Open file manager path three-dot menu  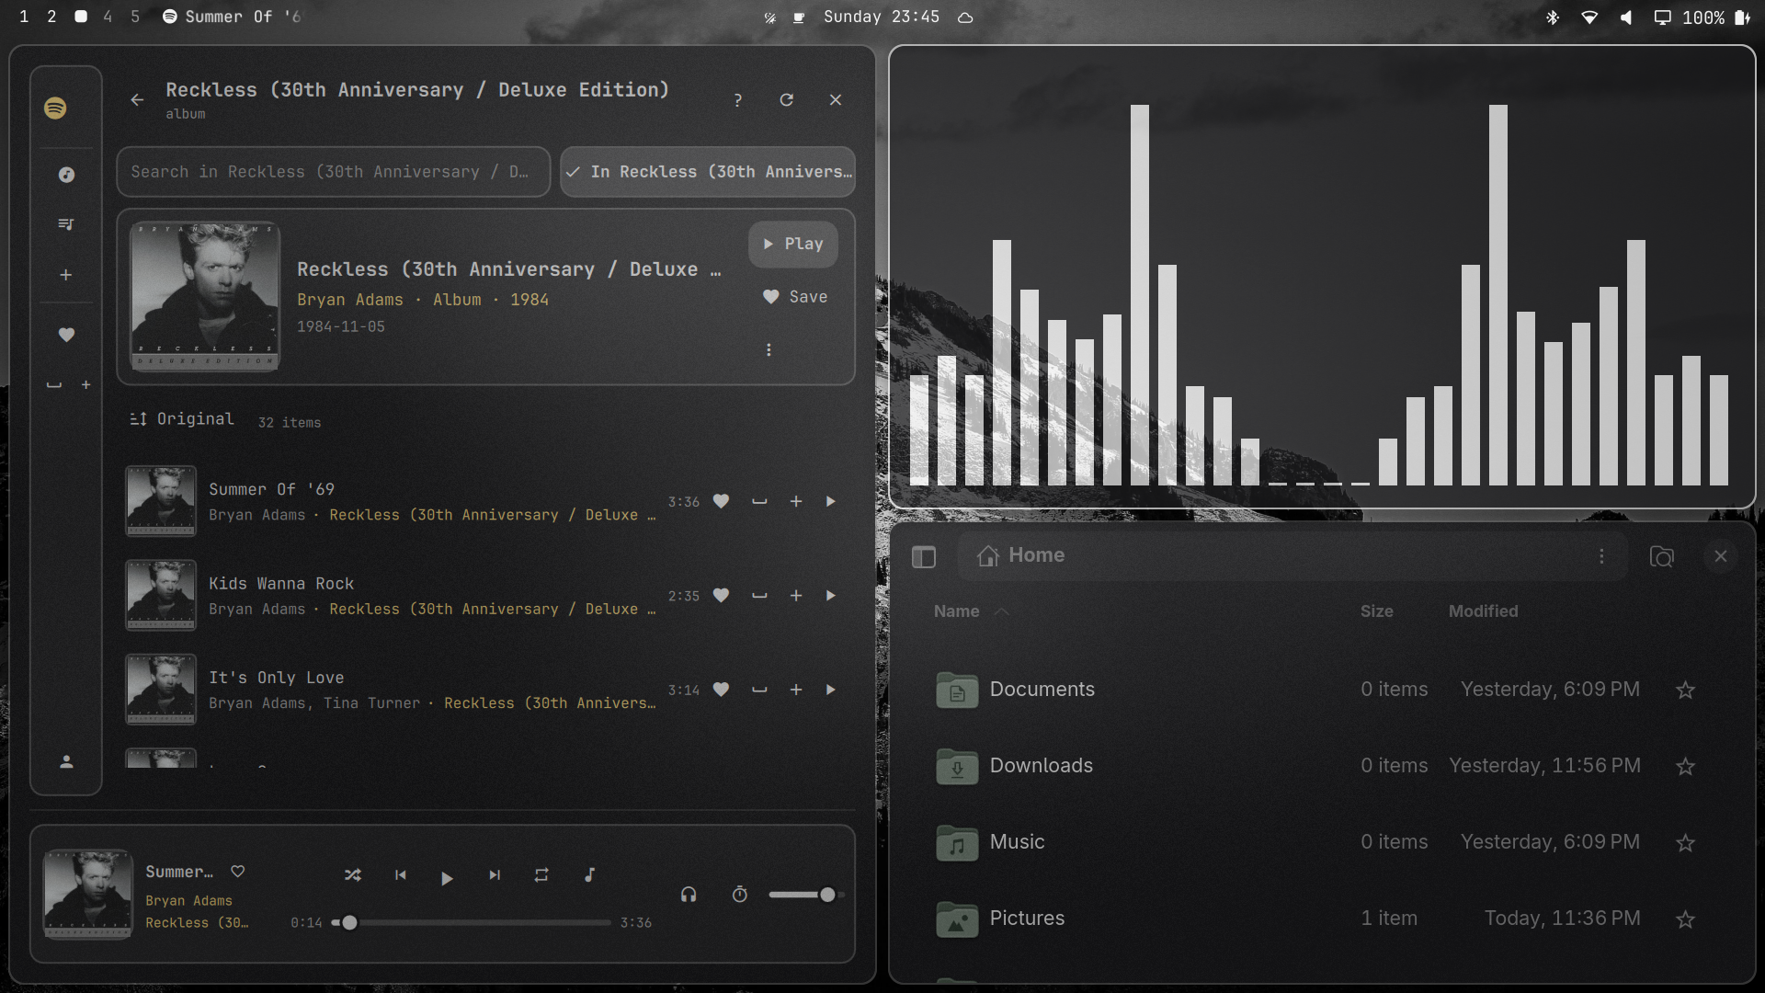click(x=1601, y=556)
